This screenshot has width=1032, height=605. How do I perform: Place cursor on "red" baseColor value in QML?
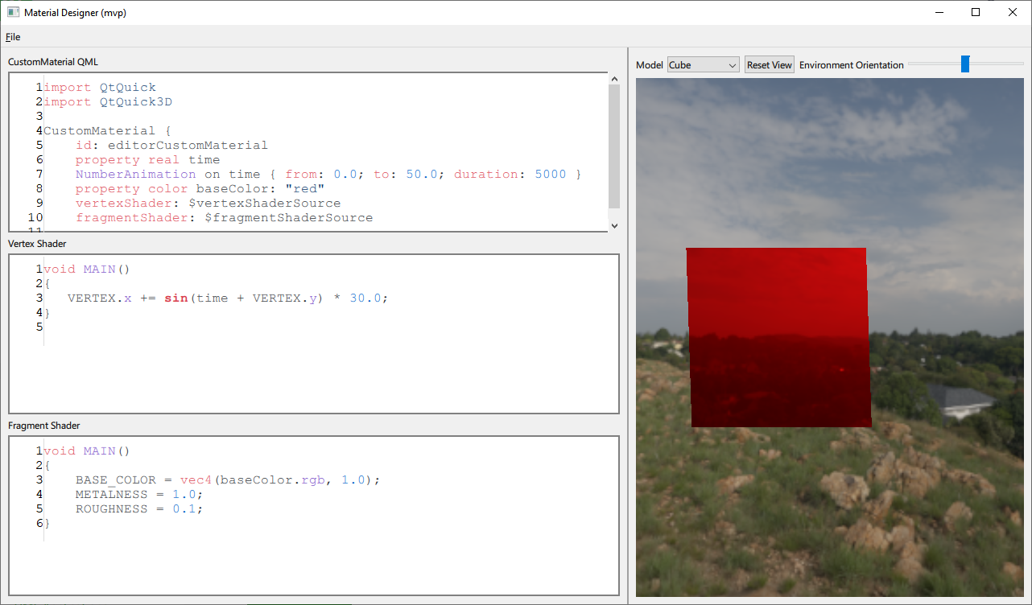click(305, 189)
